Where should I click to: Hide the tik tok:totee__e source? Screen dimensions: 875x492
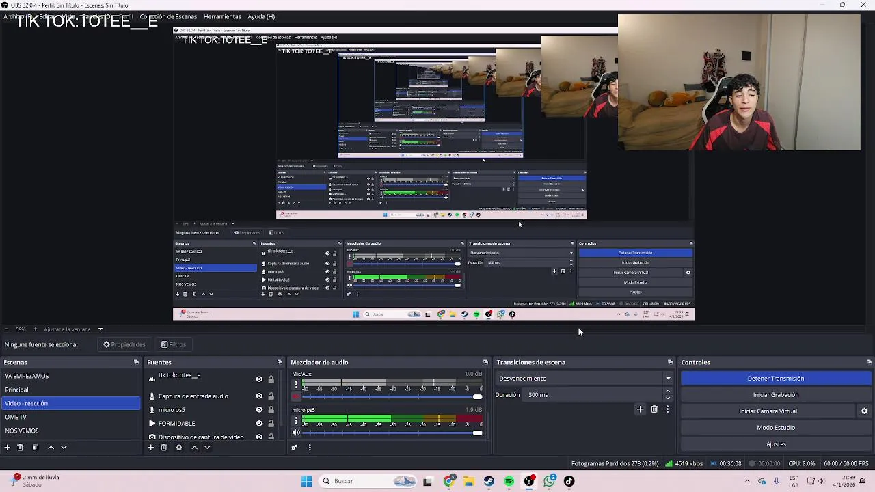pos(259,379)
